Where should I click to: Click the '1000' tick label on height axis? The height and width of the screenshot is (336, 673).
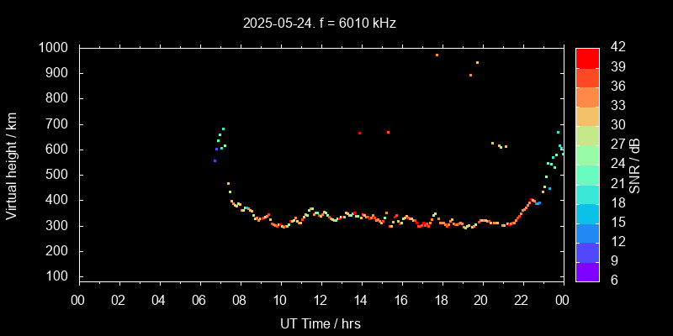click(x=54, y=48)
